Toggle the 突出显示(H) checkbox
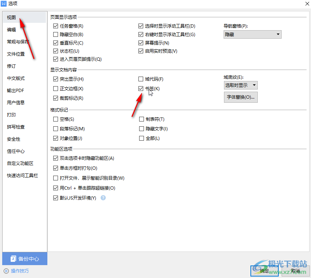Image resolution: width=311 pixels, height=278 pixels. tap(55, 79)
